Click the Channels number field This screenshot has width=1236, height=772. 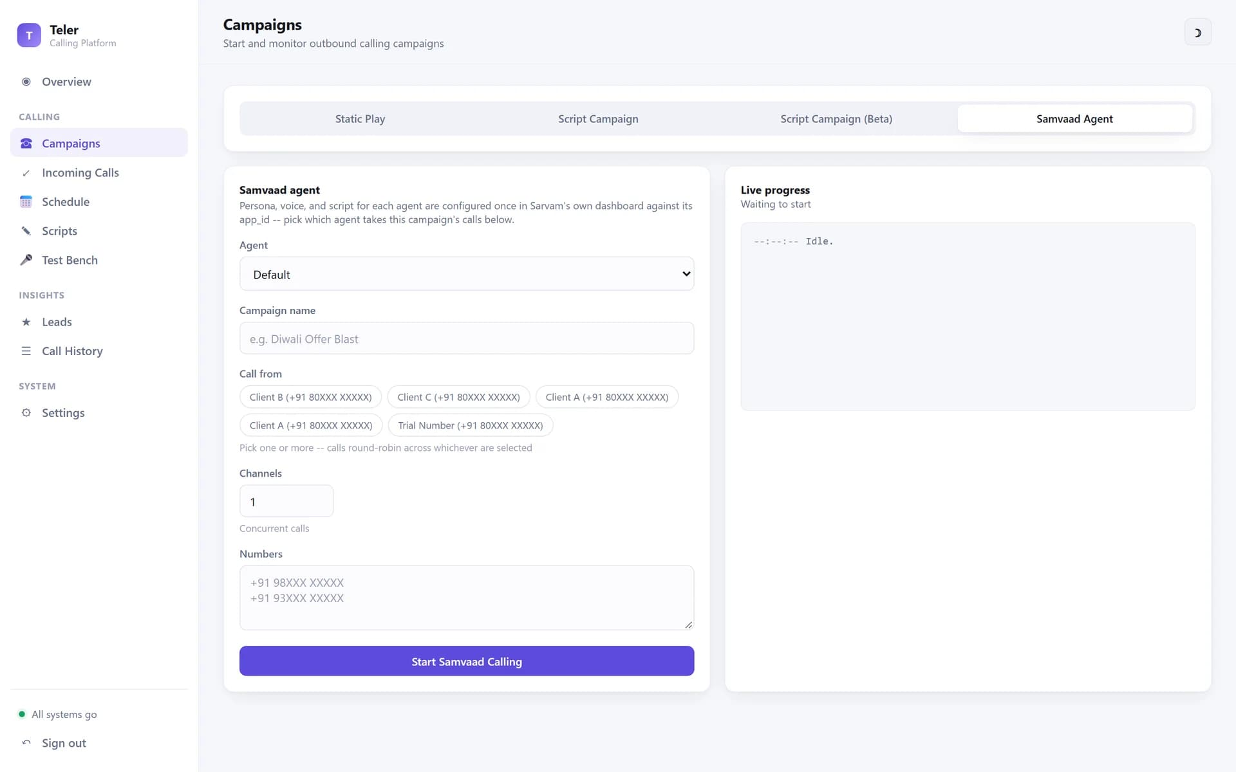pyautogui.click(x=286, y=501)
